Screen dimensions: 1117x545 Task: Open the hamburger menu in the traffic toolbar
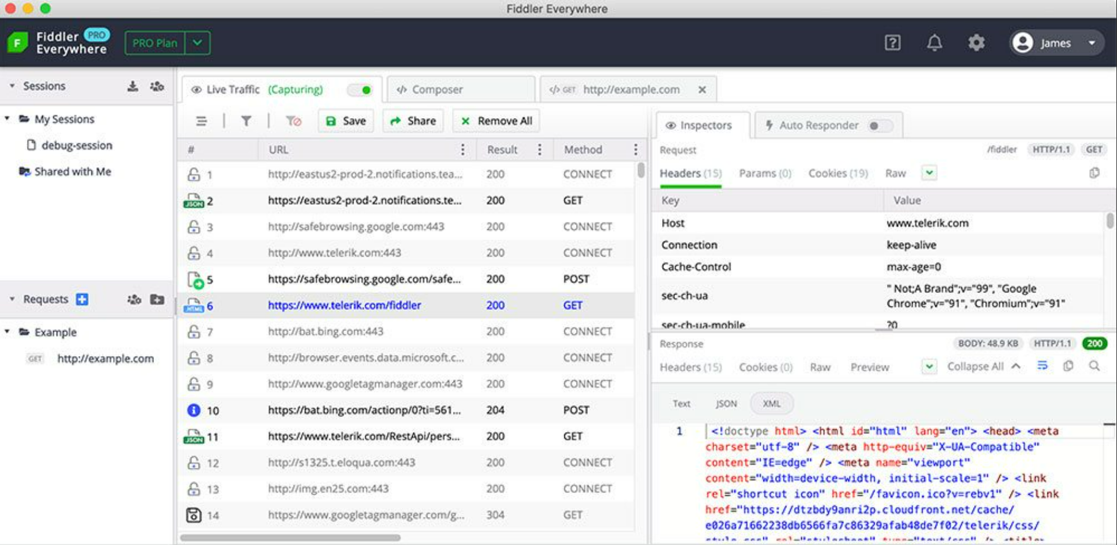(x=201, y=121)
